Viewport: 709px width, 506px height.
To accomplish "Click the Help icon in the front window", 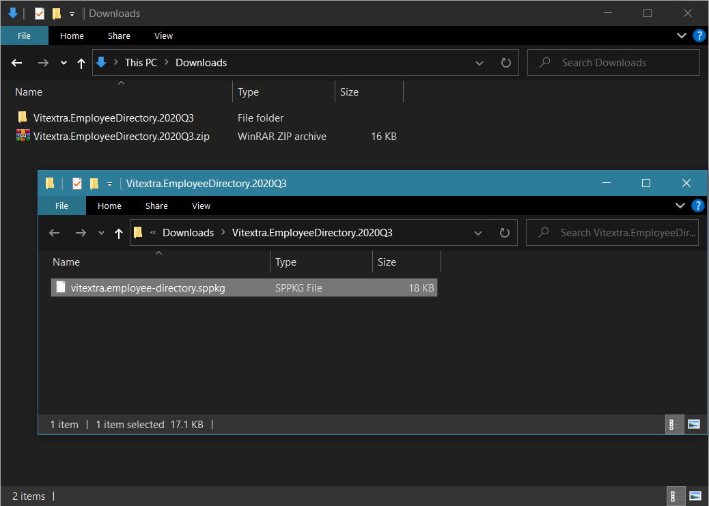I will tap(697, 206).
